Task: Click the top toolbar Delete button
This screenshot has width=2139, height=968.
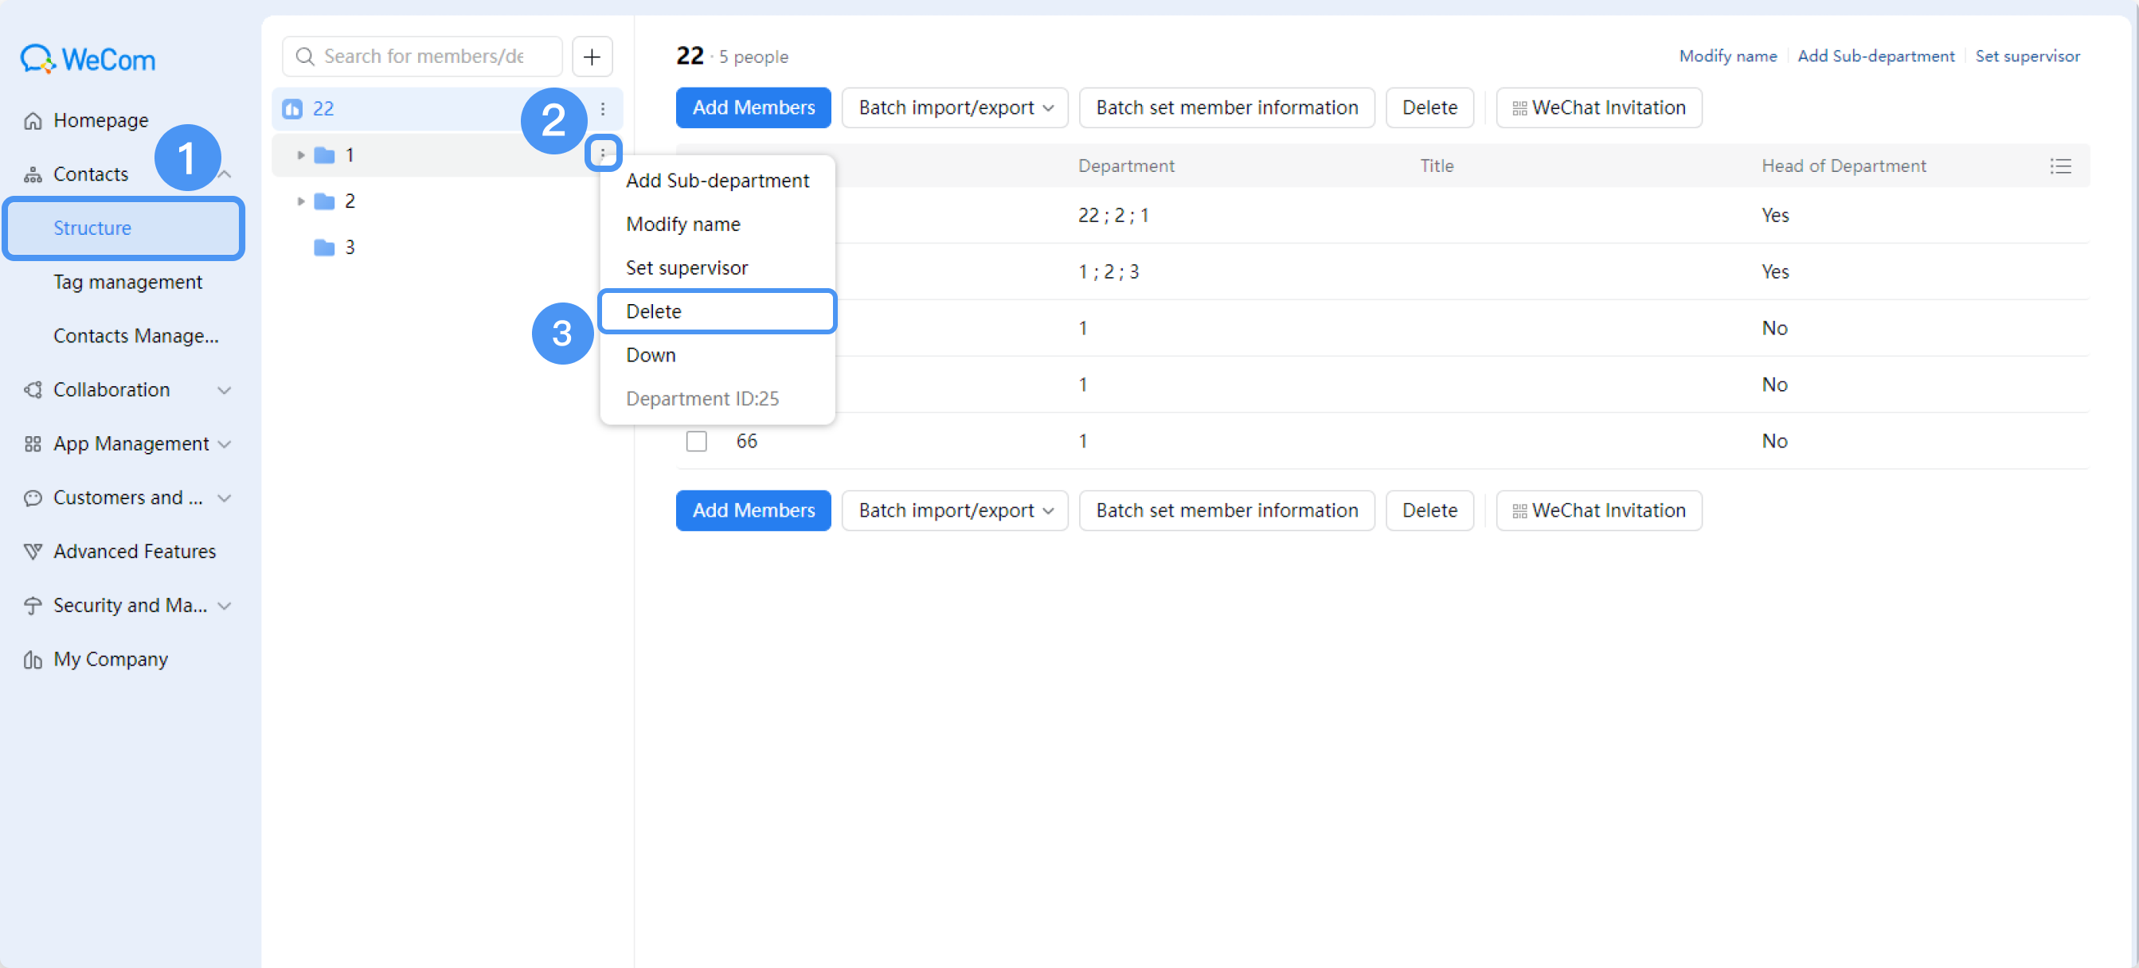Action: (x=1430, y=108)
